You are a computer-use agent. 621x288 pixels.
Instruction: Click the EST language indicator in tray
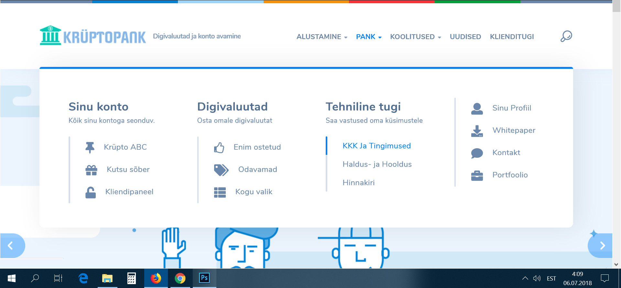tap(551, 279)
